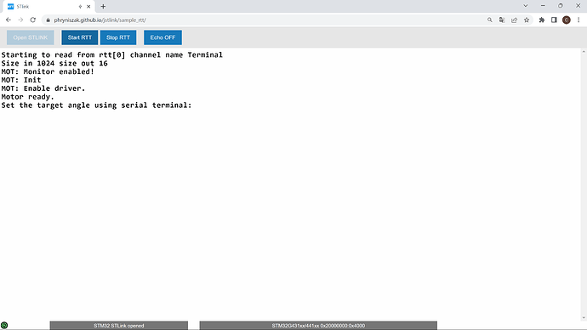The image size is (587, 330).
Task: Click 'MOT: Monitor enabled!' line
Action: point(48,71)
